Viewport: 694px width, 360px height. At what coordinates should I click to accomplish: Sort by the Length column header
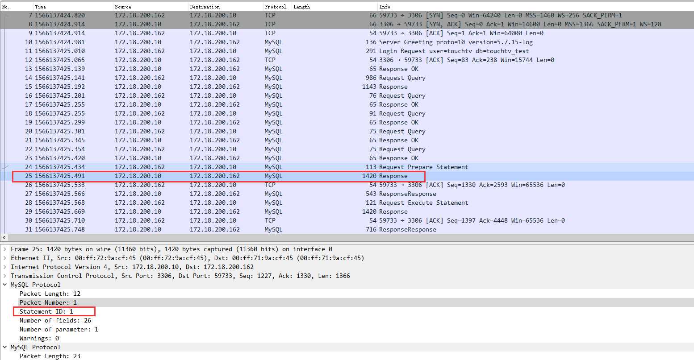click(x=334, y=7)
